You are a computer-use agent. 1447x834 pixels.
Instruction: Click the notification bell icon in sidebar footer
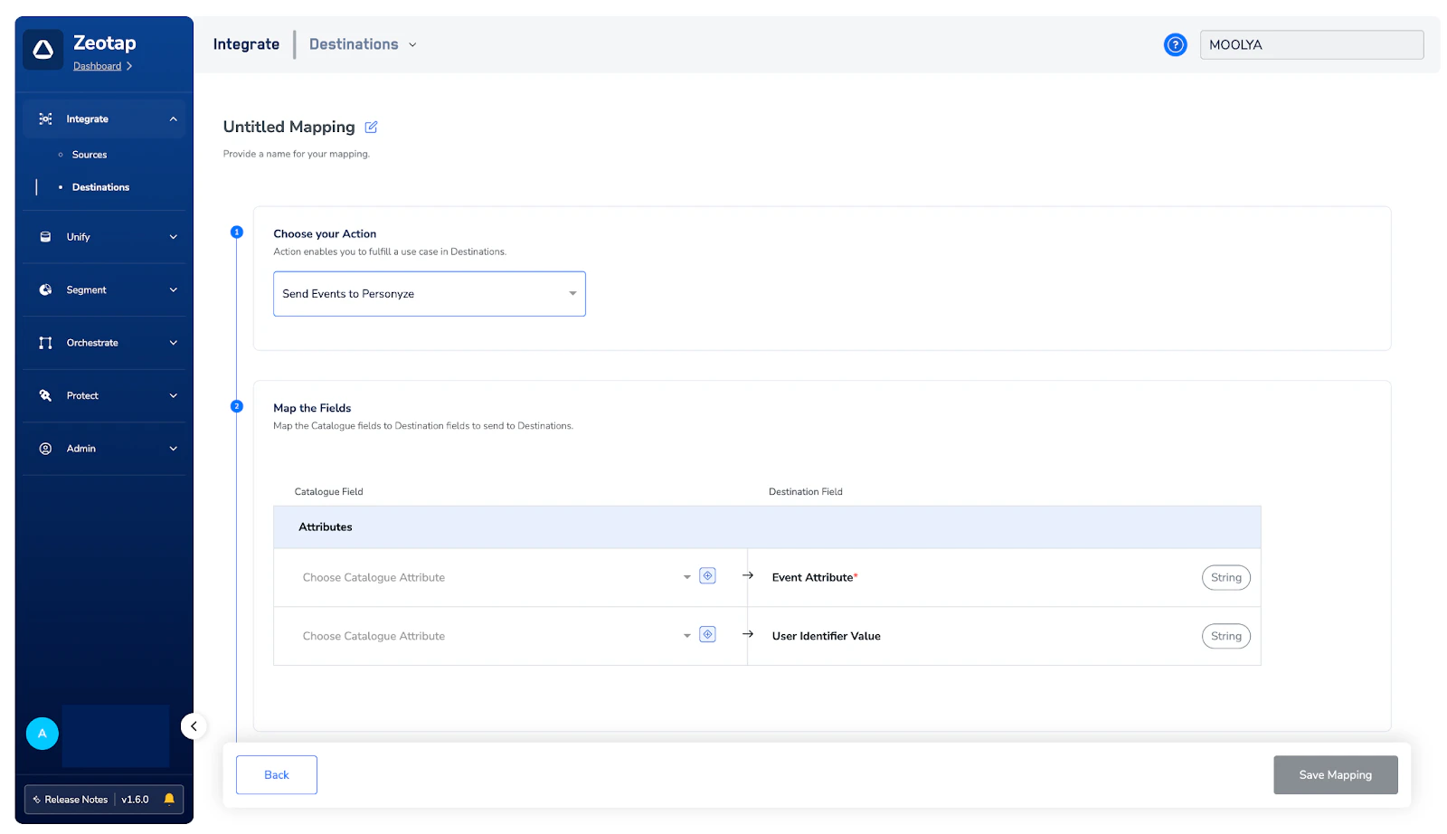tap(169, 799)
